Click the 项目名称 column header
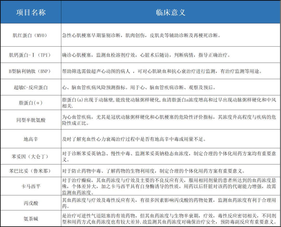The image size is (281, 227). [31, 12]
